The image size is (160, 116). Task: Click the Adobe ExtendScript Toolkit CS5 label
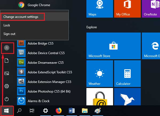pos(50,72)
